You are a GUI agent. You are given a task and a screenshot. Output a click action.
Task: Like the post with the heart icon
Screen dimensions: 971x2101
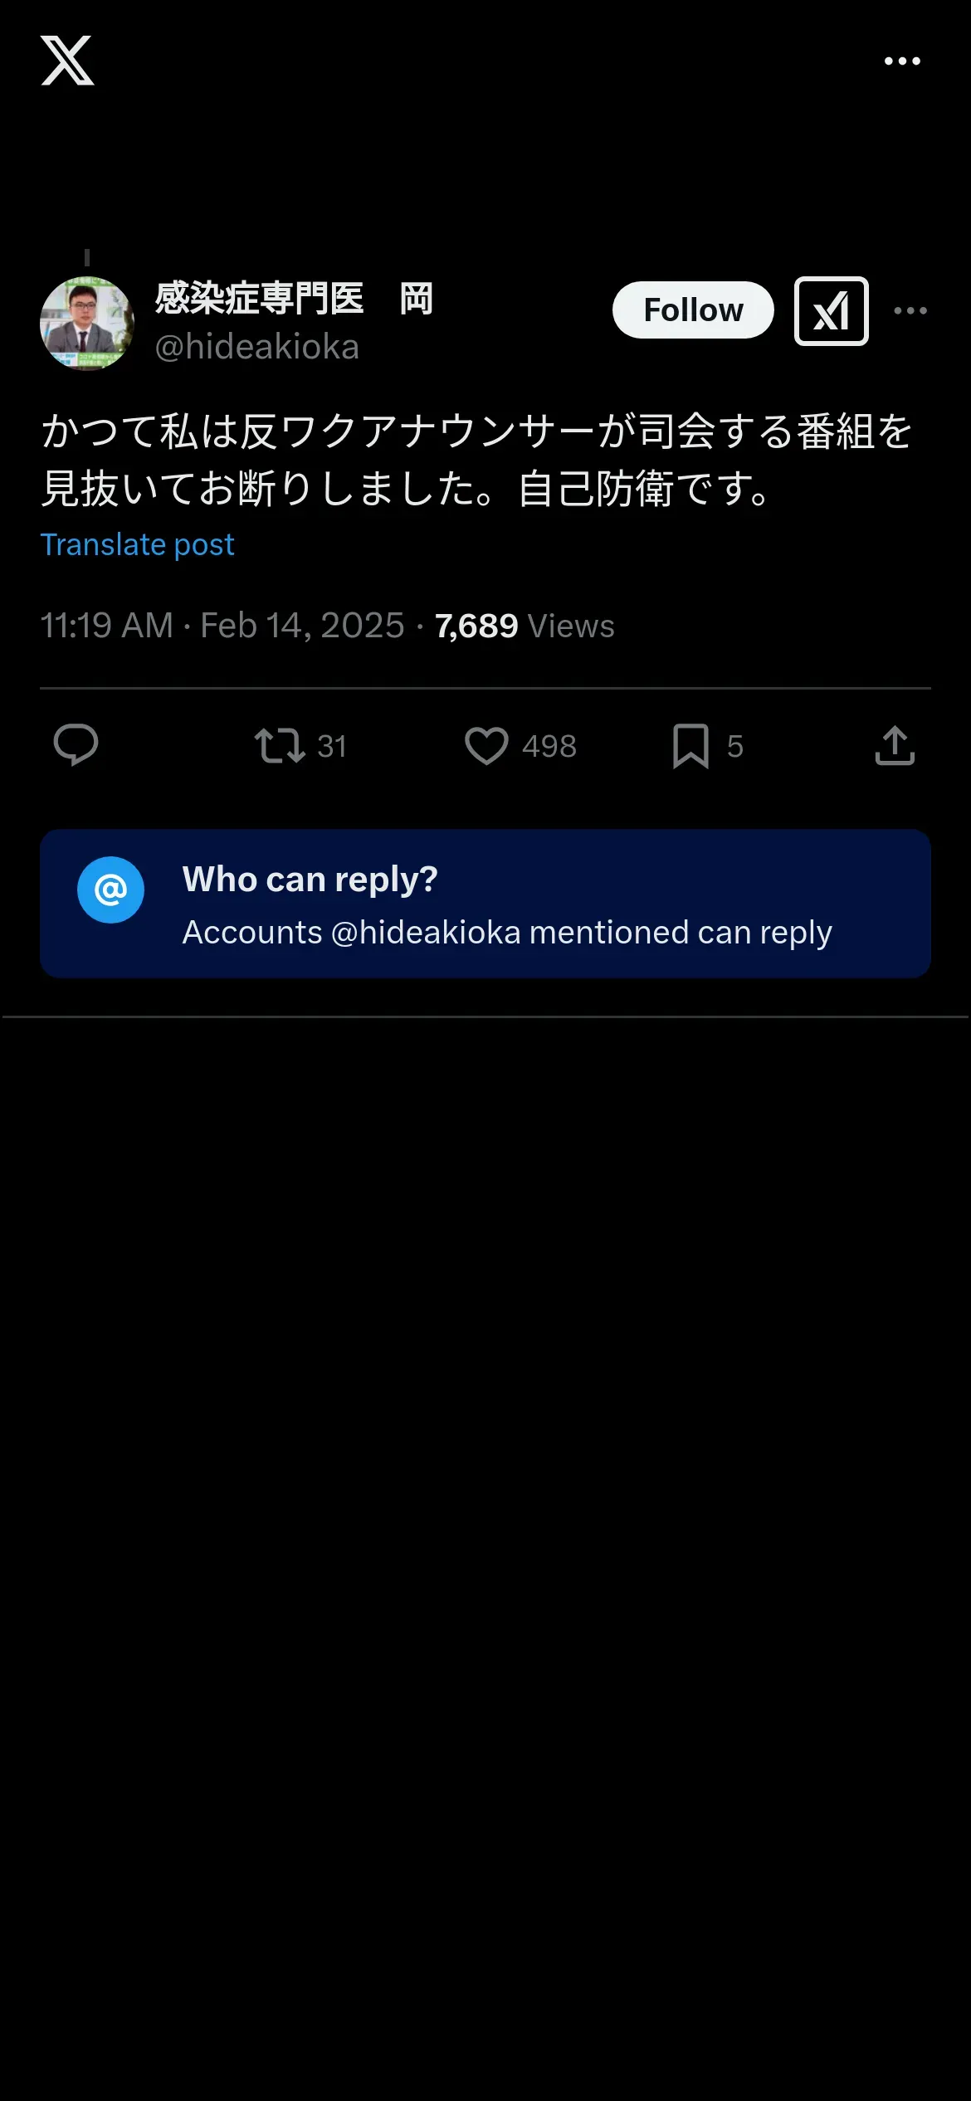tap(486, 745)
